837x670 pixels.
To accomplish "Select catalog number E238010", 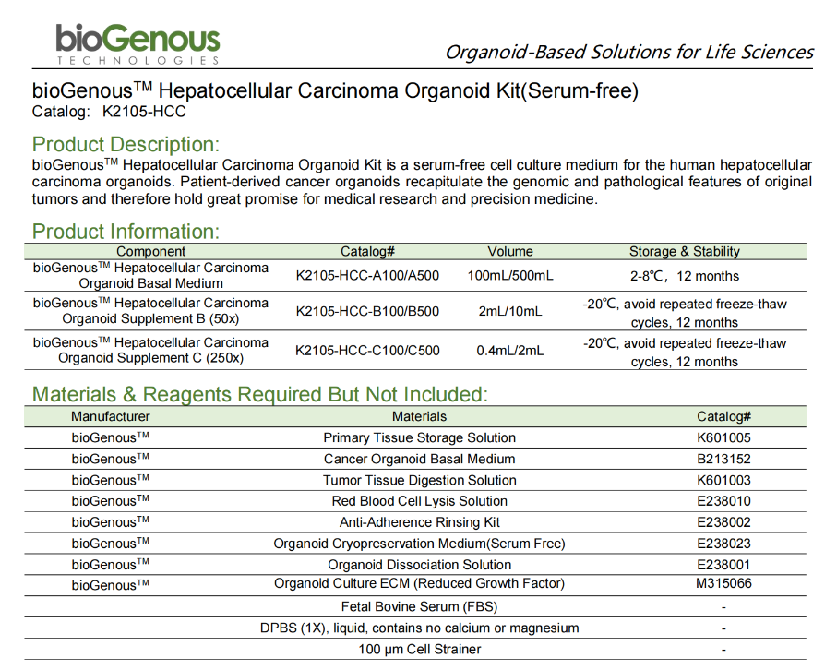I will (723, 501).
